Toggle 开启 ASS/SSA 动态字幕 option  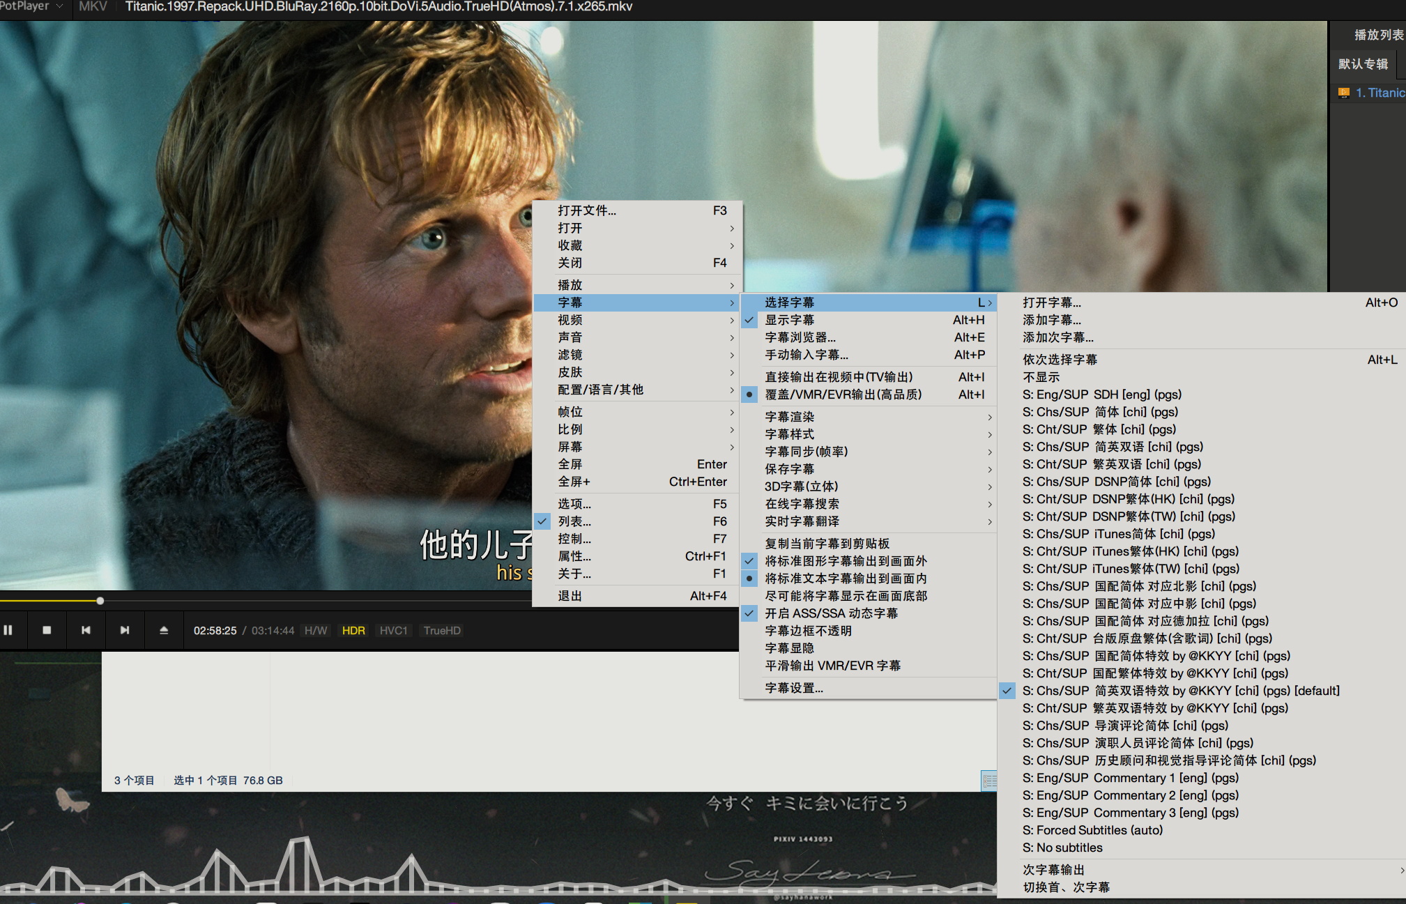tap(831, 613)
